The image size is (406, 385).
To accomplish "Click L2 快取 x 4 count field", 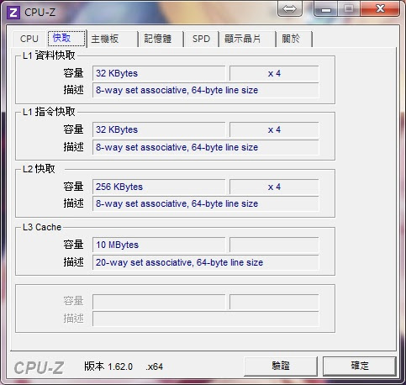I will coord(274,187).
